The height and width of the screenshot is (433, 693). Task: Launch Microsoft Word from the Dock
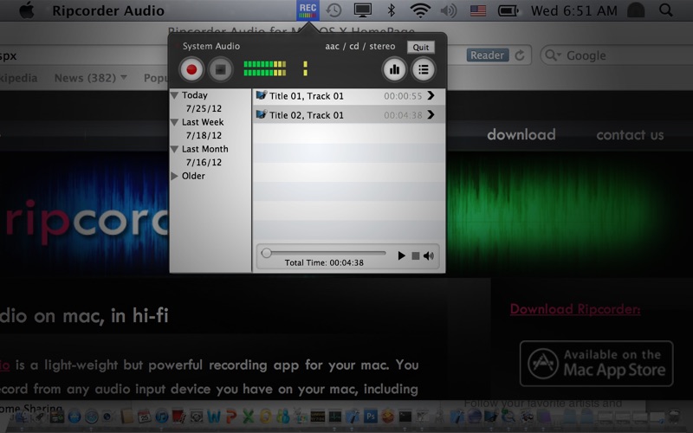(213, 416)
